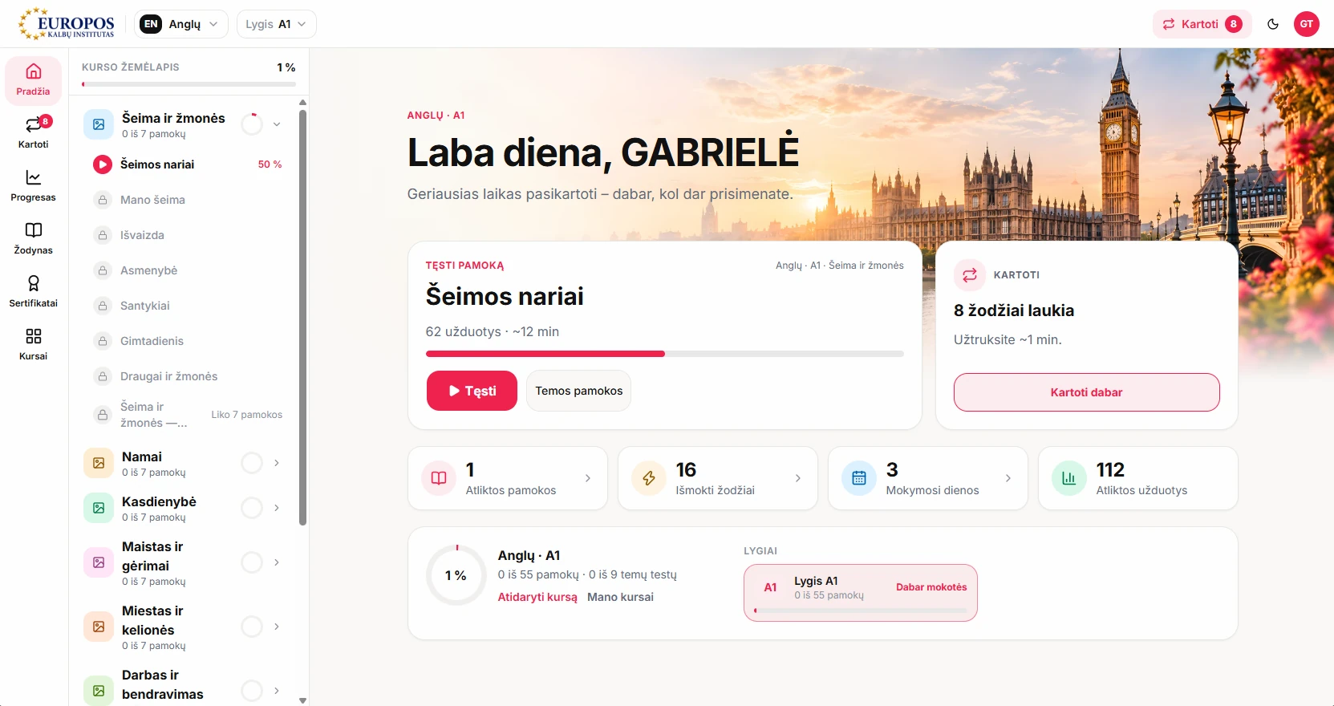Click the Kasdienybė progress circle
Image resolution: width=1334 pixels, height=706 pixels.
(x=252, y=508)
